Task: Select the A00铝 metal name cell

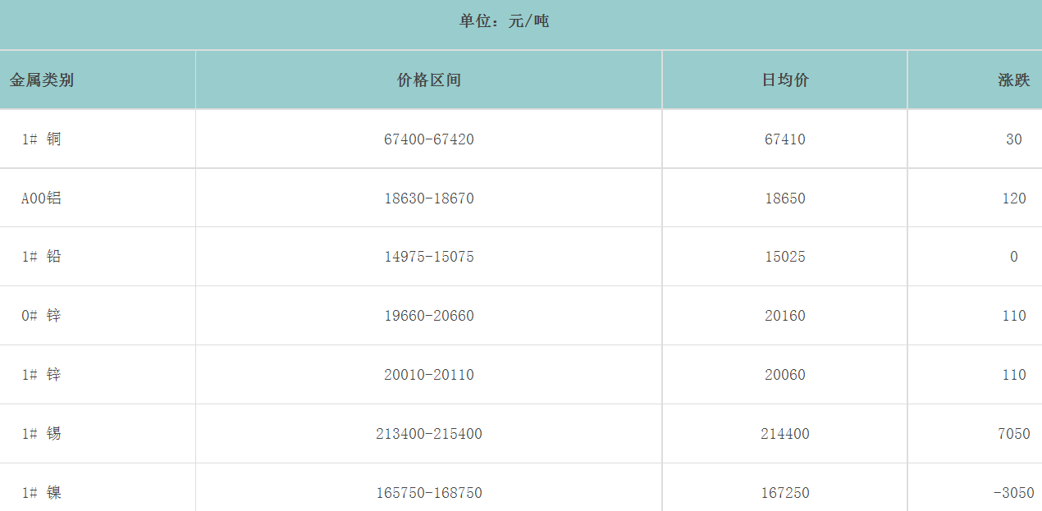Action: tap(41, 198)
